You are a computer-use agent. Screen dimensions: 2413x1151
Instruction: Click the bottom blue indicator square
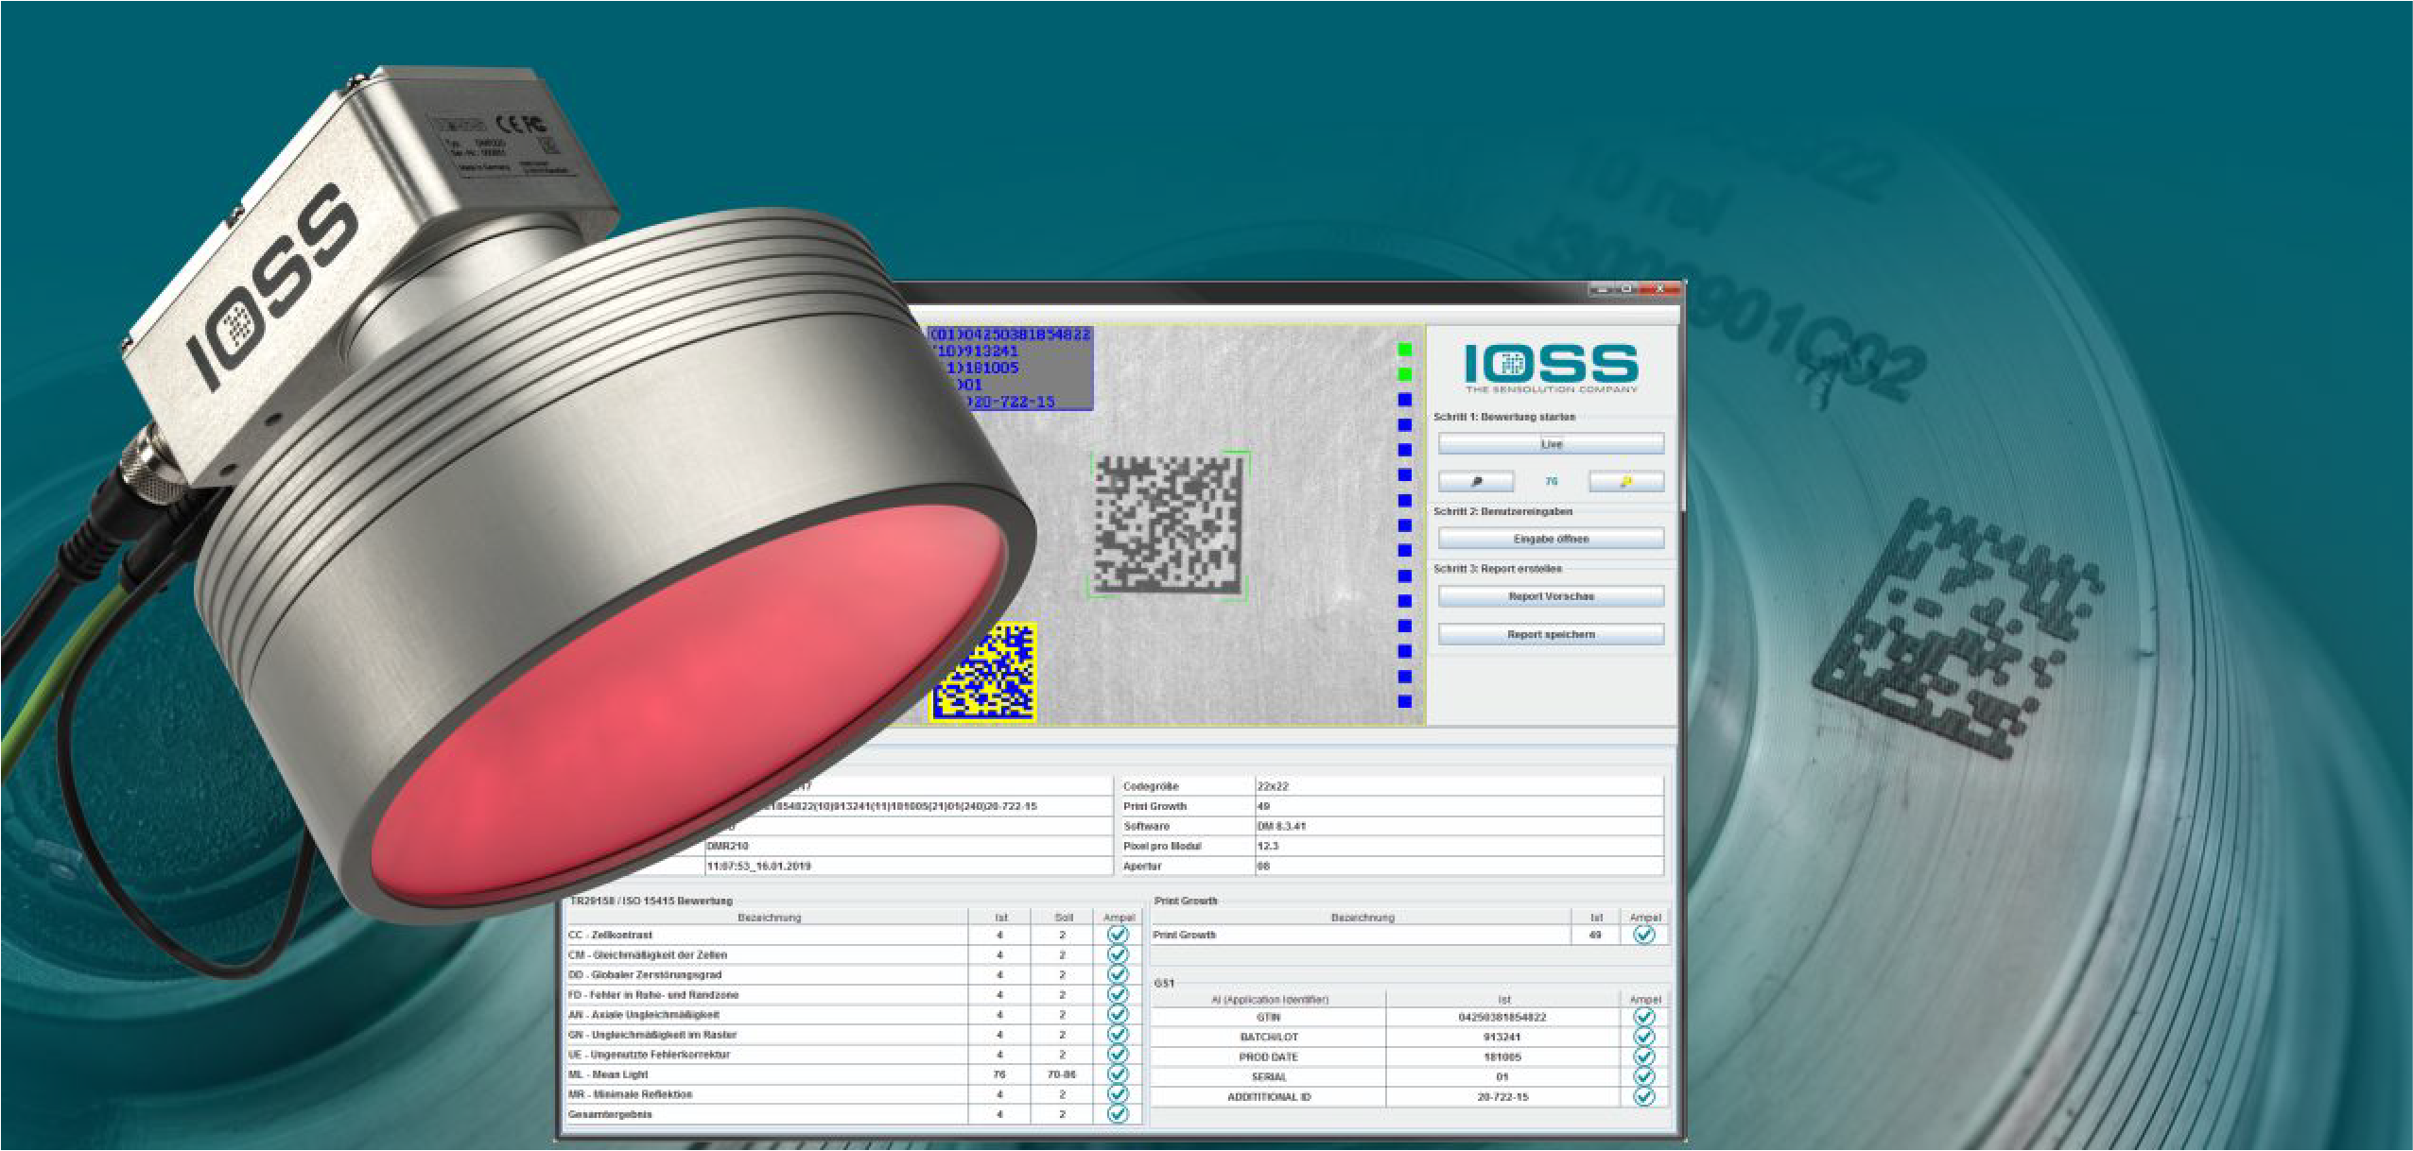1405,701
